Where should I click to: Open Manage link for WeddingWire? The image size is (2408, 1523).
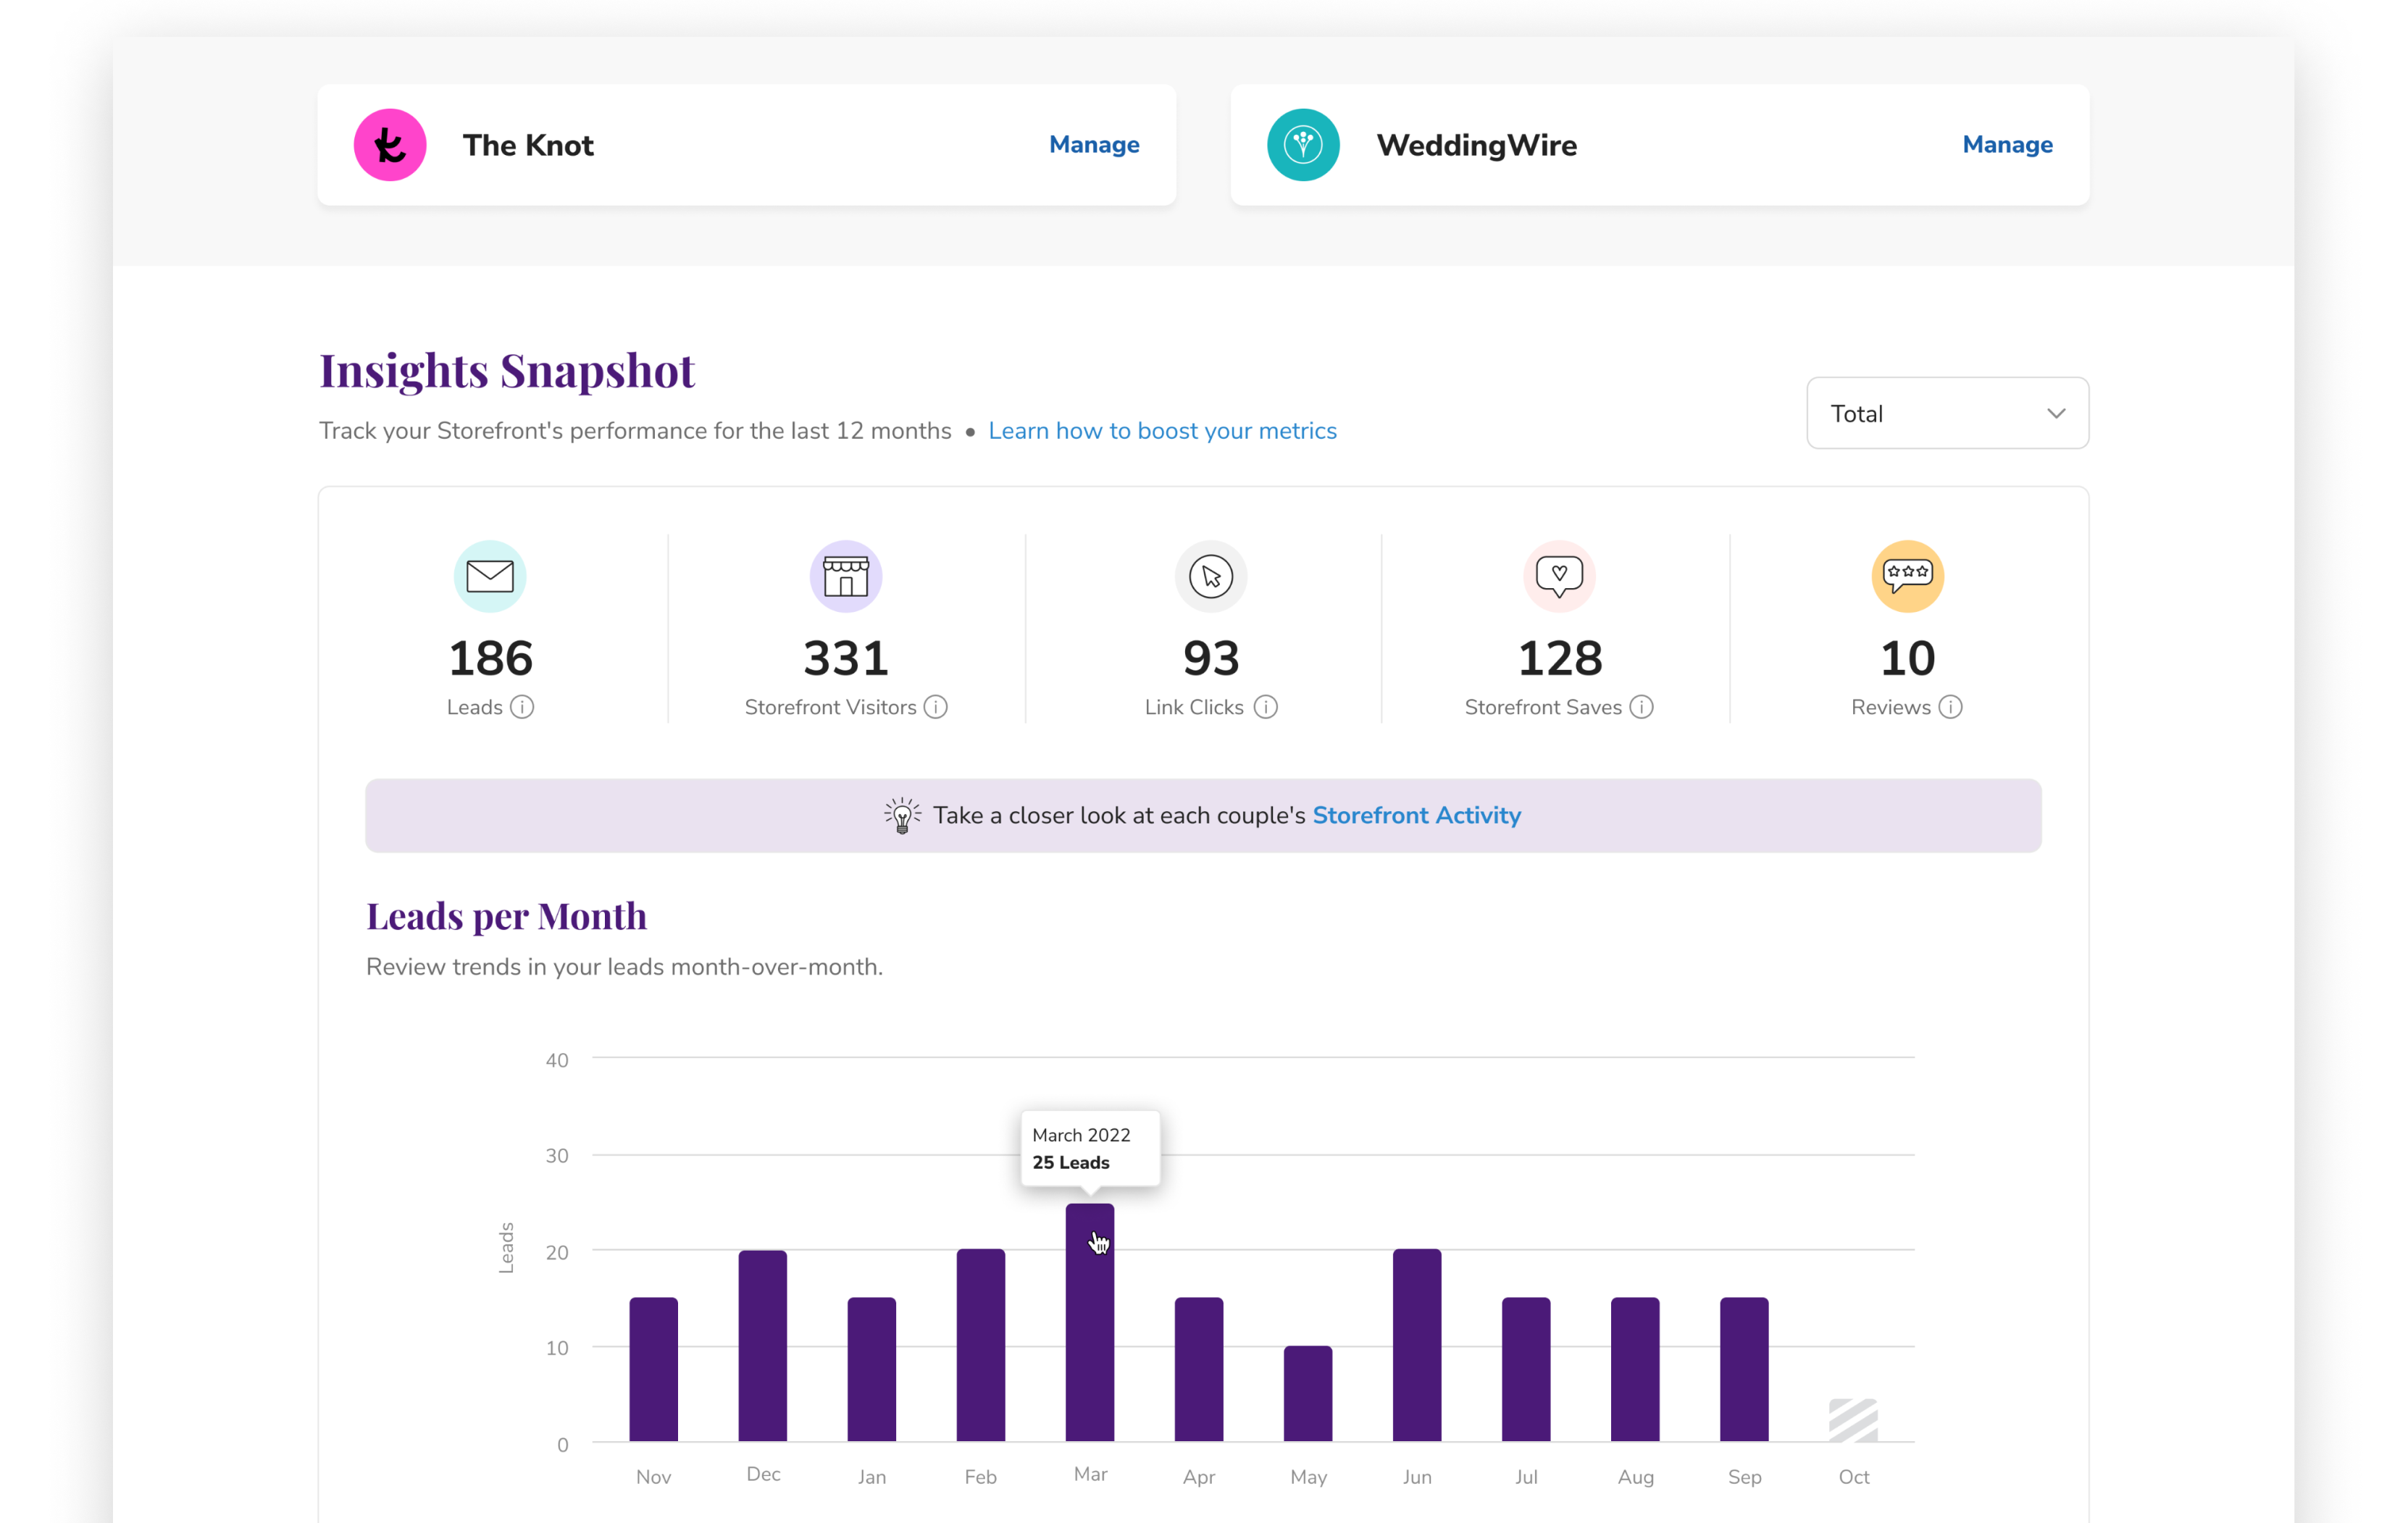(x=2007, y=145)
